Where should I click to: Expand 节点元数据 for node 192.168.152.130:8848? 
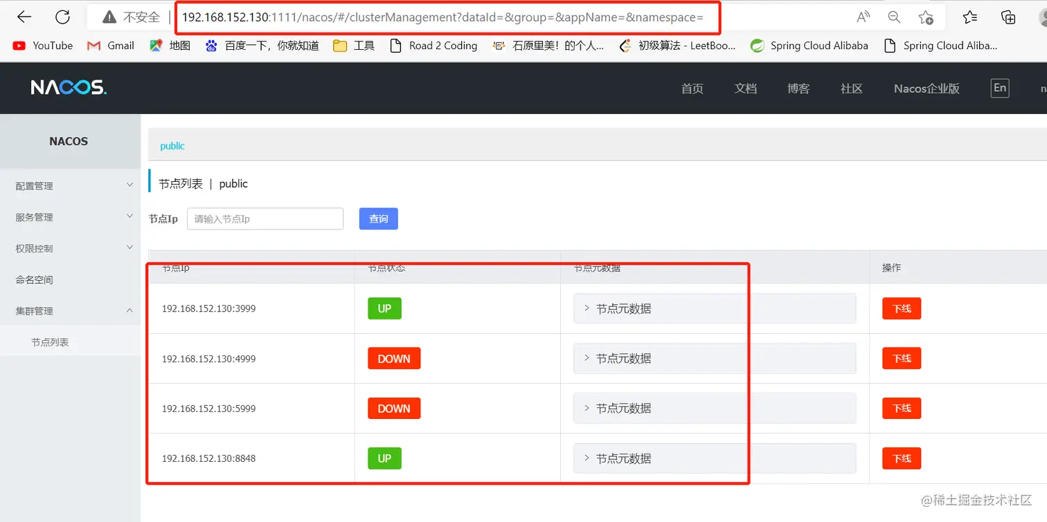pos(715,458)
